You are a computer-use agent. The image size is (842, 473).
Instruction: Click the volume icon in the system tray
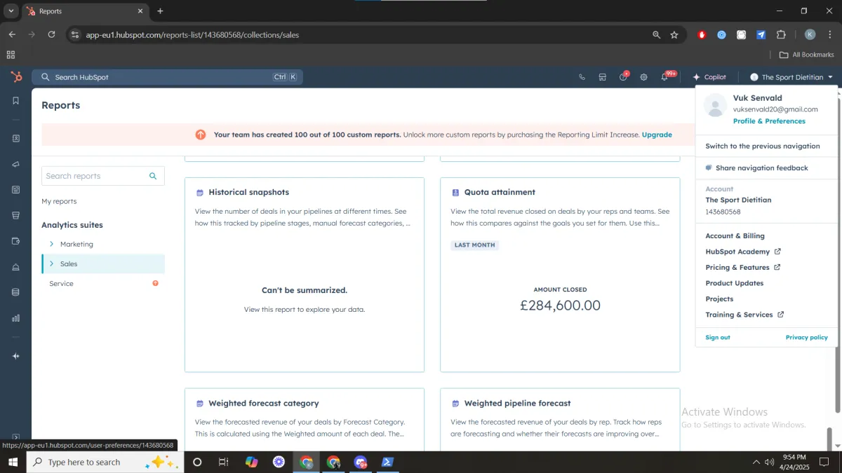pyautogui.click(x=770, y=462)
